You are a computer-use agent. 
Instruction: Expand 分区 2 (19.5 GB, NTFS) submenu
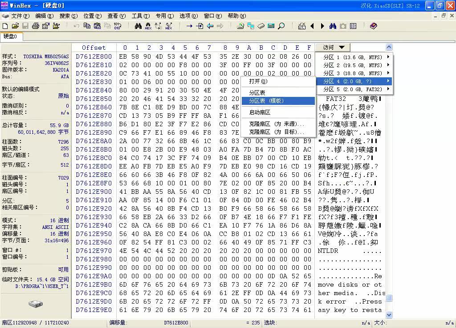(x=354, y=65)
